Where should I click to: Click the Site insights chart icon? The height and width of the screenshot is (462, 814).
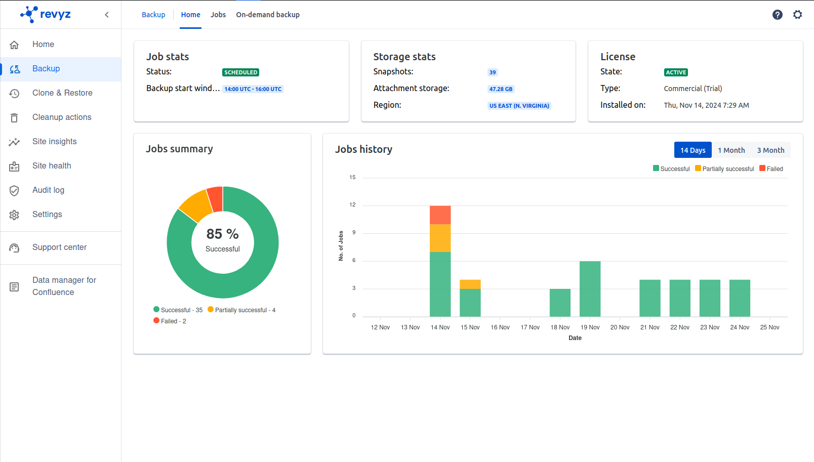pyautogui.click(x=14, y=142)
